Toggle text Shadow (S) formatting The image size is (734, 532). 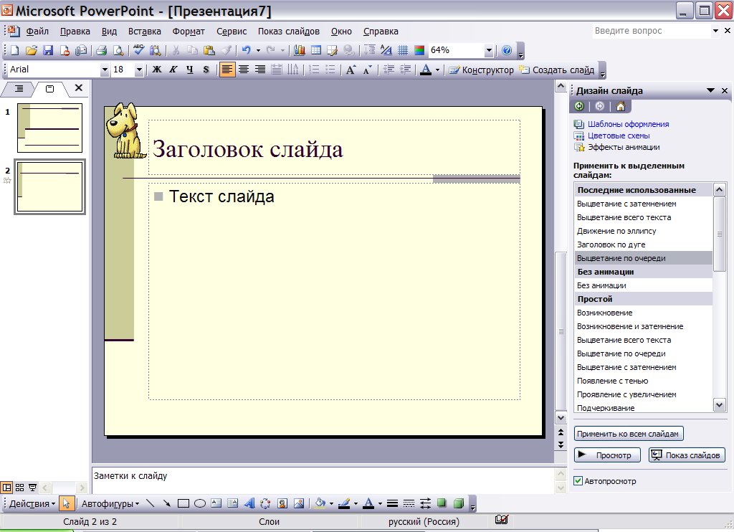(x=206, y=70)
